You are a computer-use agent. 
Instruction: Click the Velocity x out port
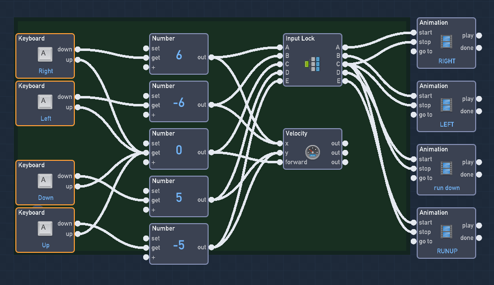point(345,143)
